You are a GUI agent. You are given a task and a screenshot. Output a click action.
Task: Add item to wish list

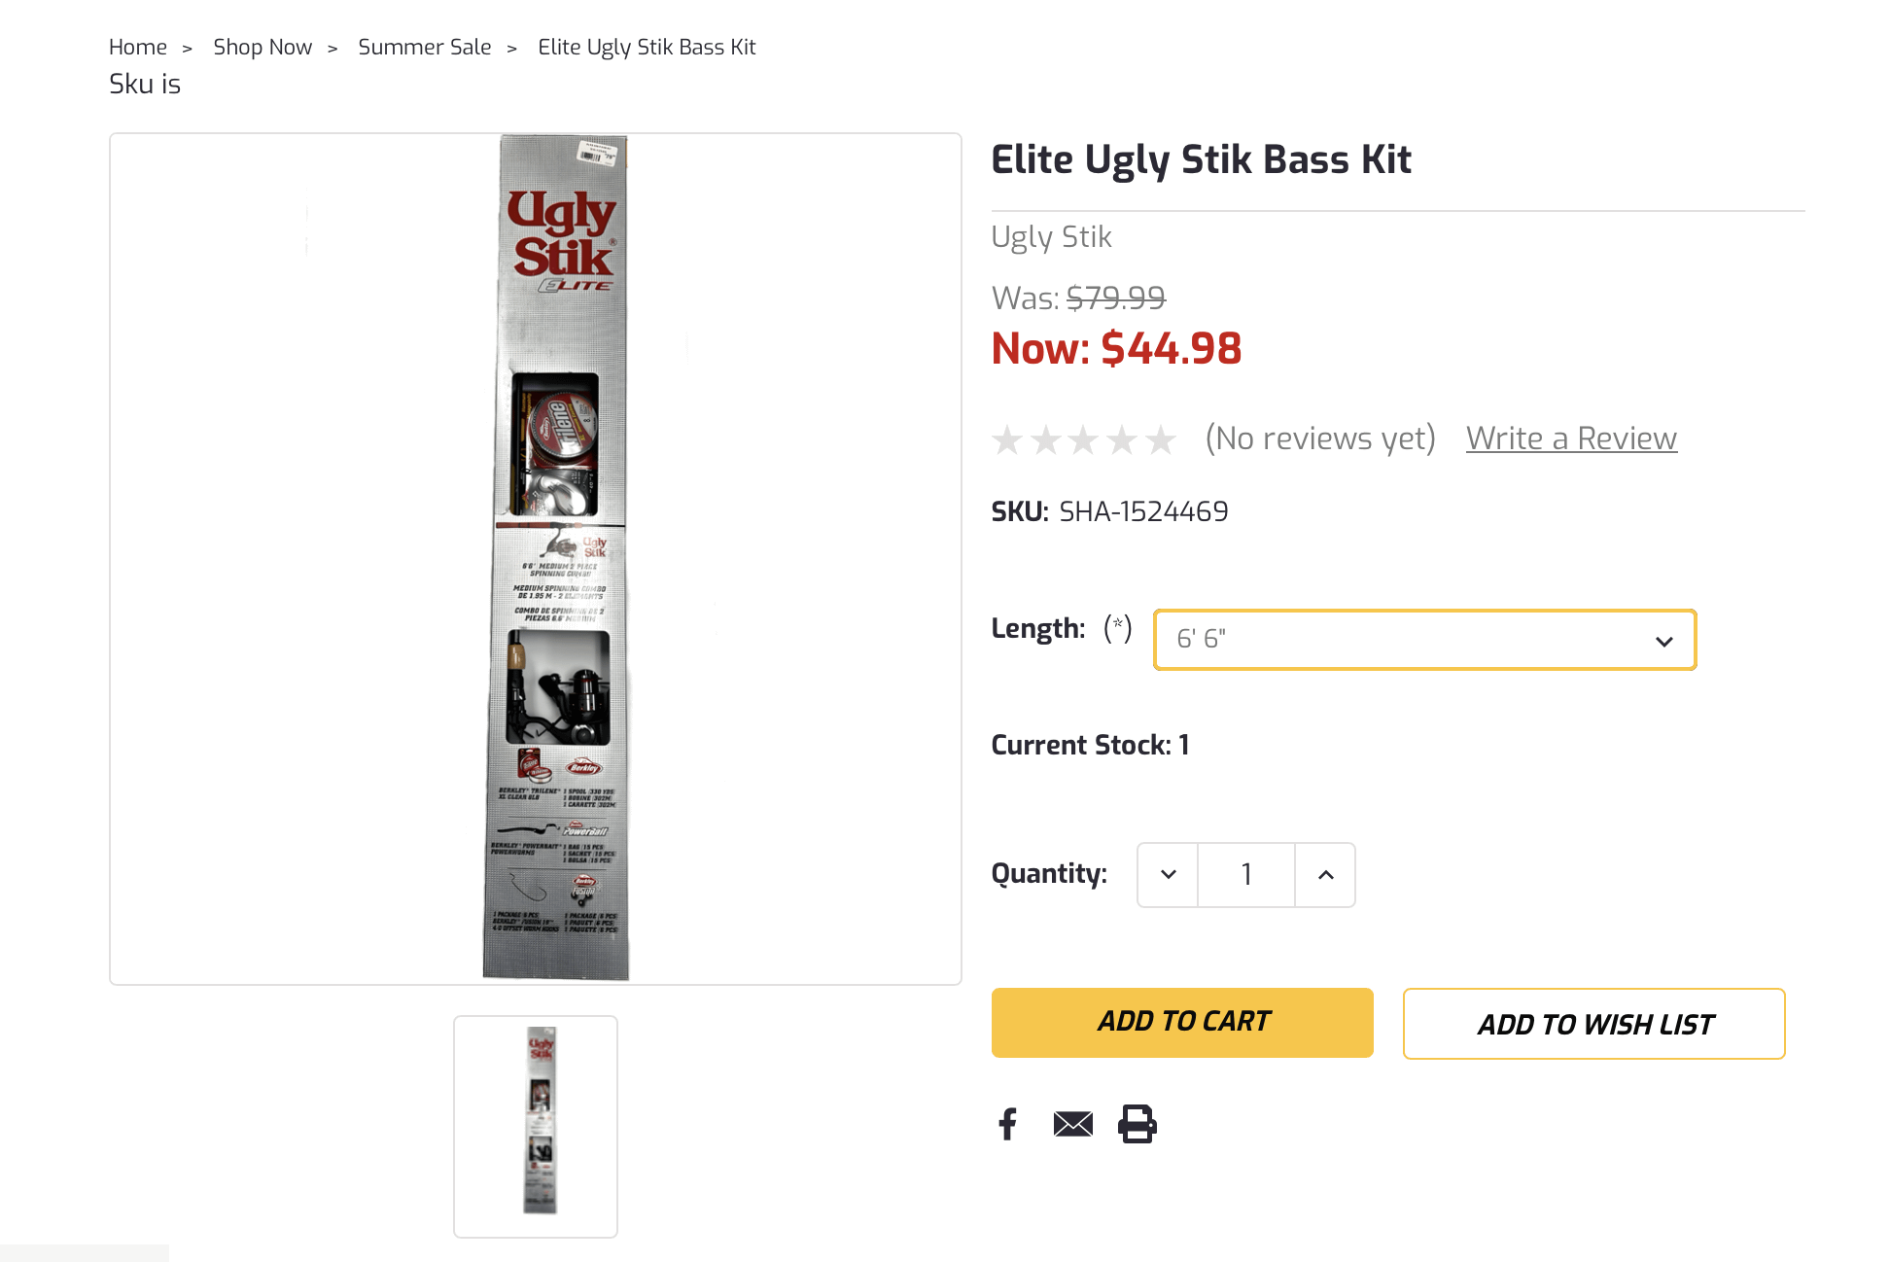1593,1024
